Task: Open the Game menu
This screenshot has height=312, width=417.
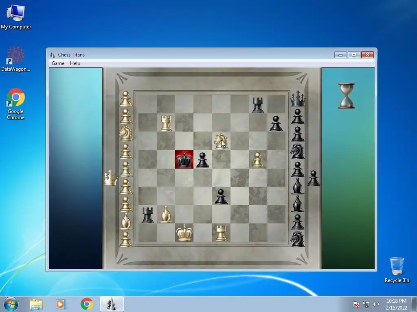Action: tap(58, 63)
